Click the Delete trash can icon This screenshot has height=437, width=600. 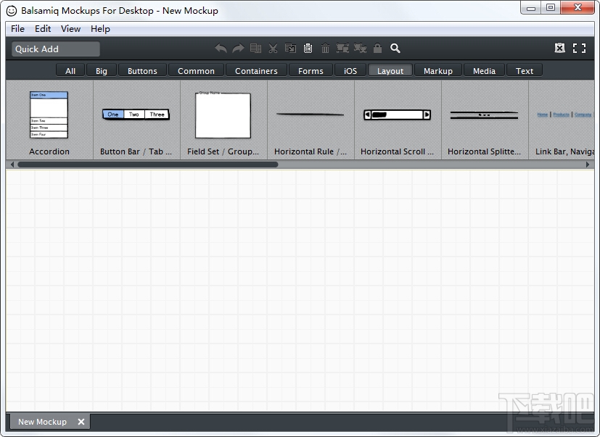[325, 49]
